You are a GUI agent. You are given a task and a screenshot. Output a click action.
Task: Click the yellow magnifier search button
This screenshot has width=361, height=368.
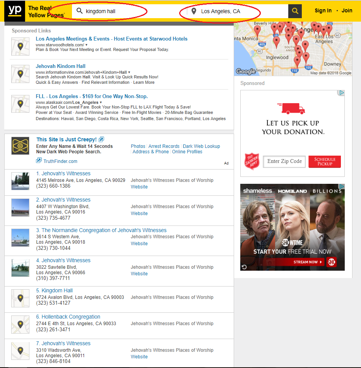tap(295, 11)
